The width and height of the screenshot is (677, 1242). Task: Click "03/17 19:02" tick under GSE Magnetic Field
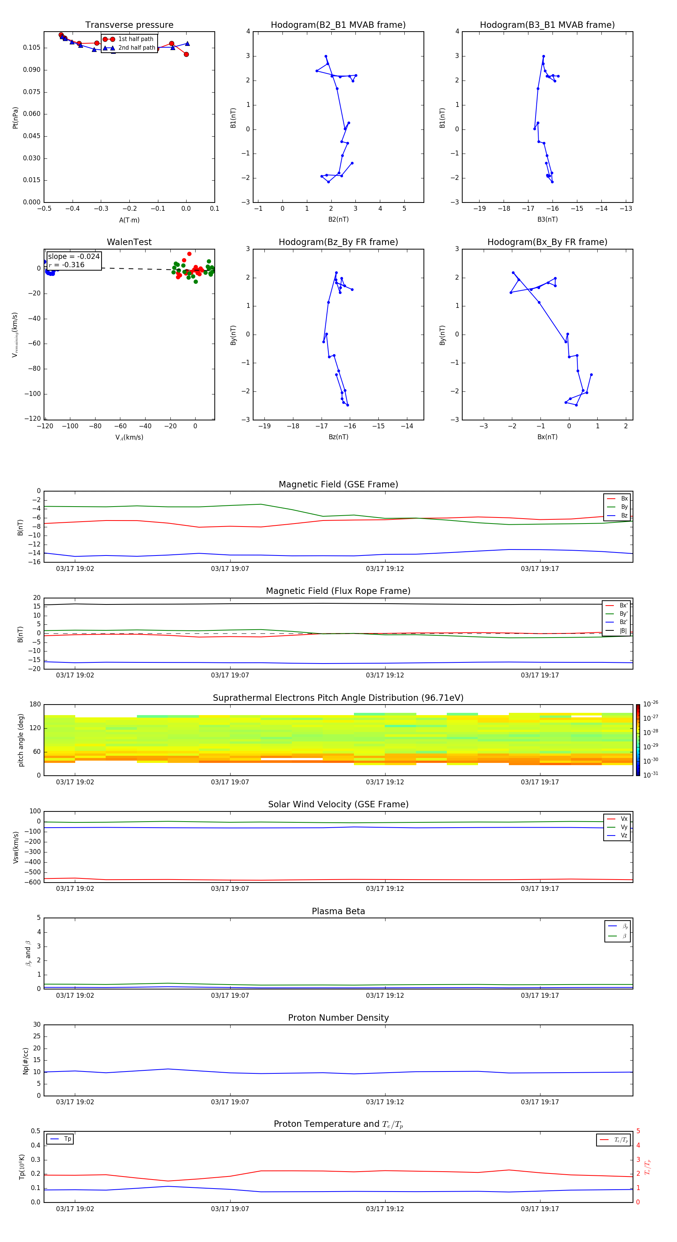(x=75, y=569)
